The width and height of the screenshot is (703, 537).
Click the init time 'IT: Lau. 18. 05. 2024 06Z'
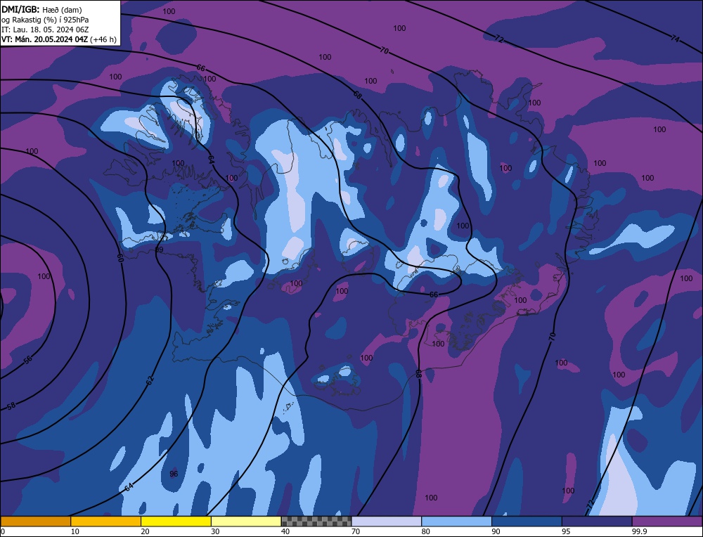[45, 30]
